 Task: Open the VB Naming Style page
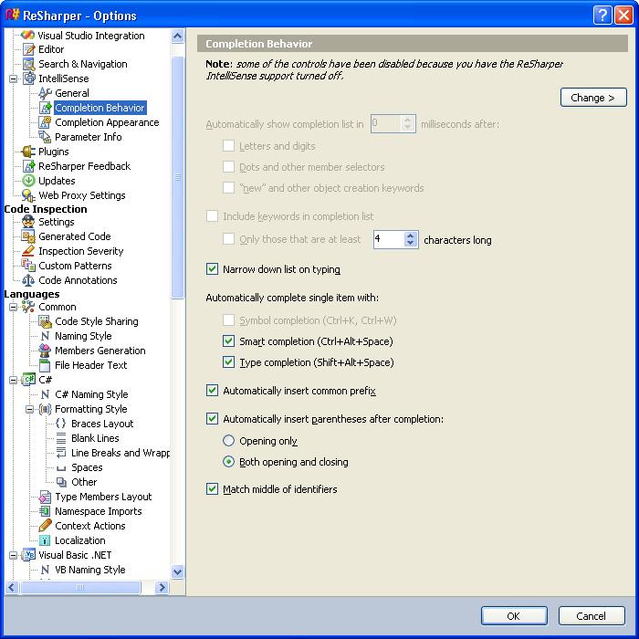(90, 570)
